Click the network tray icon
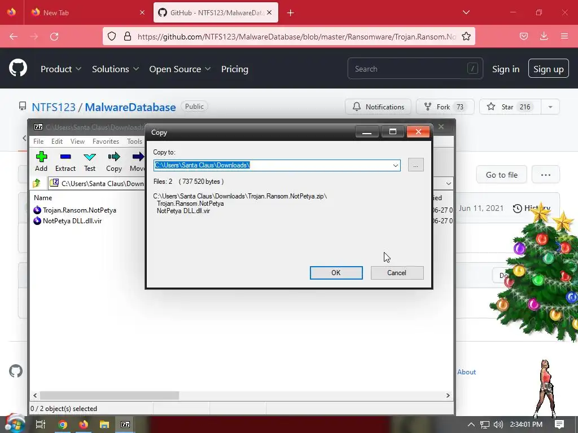The image size is (578, 433). pos(485,425)
